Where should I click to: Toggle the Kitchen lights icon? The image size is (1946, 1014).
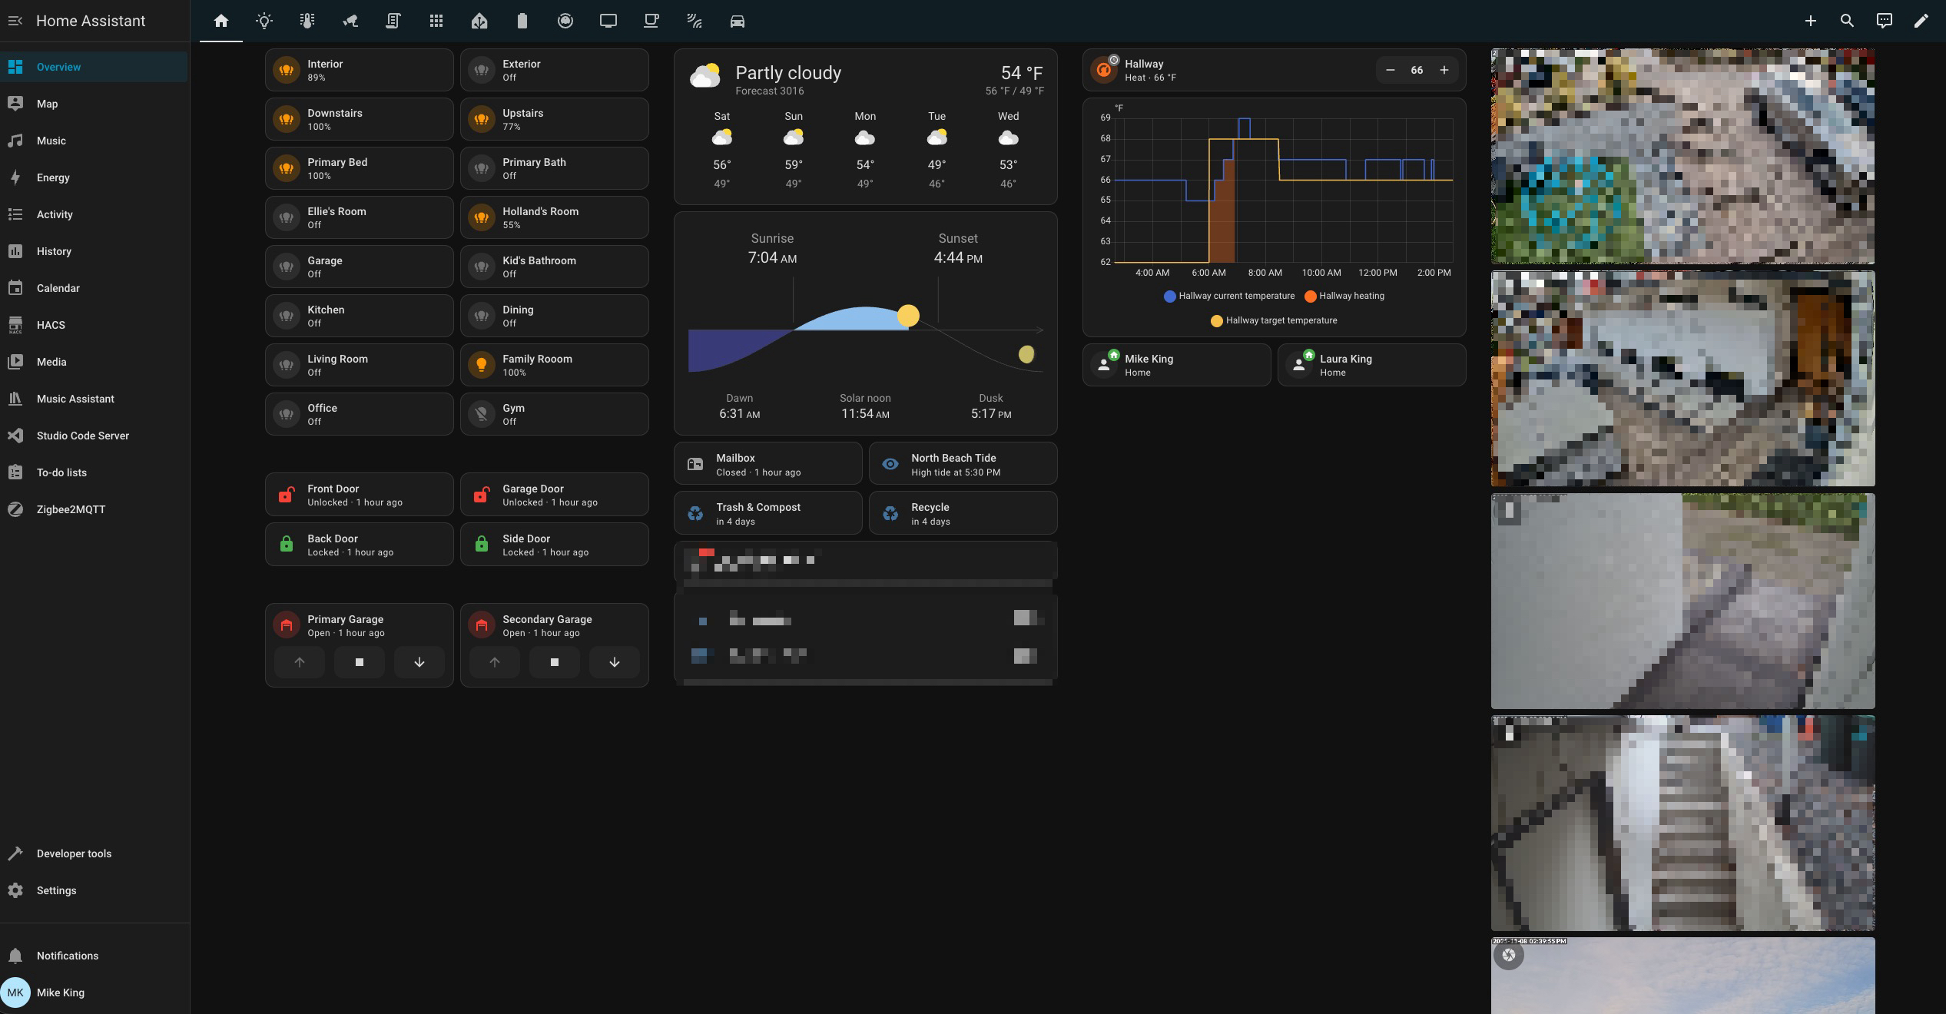click(286, 316)
